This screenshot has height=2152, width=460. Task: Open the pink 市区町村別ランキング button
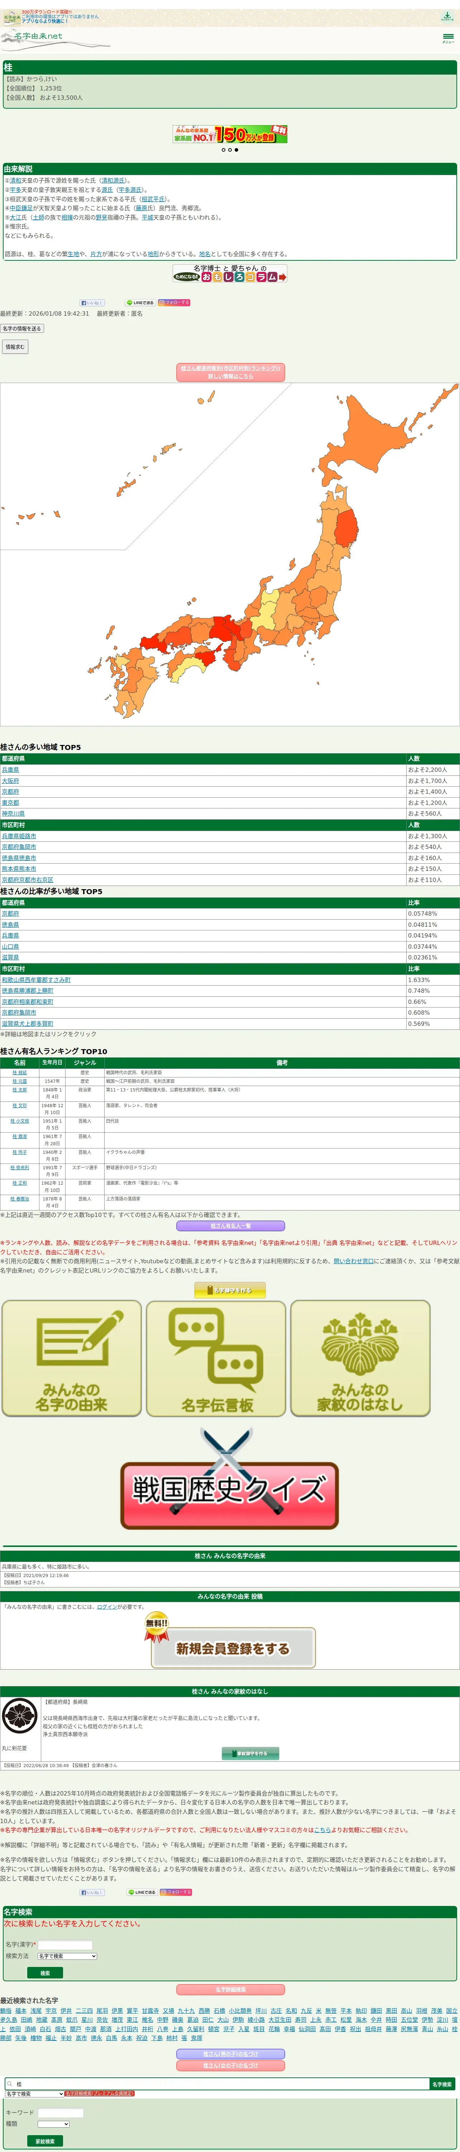tap(230, 373)
